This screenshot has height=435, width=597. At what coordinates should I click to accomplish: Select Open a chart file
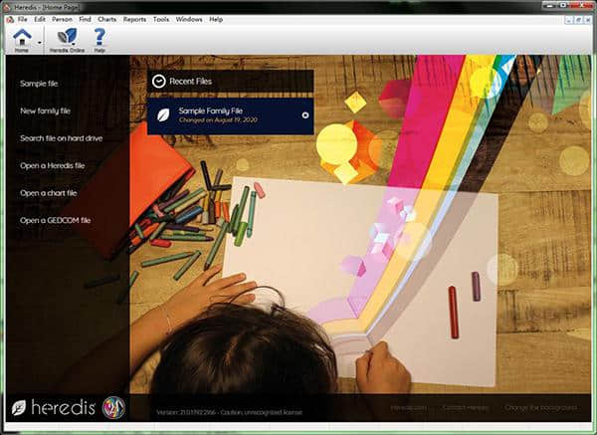49,193
